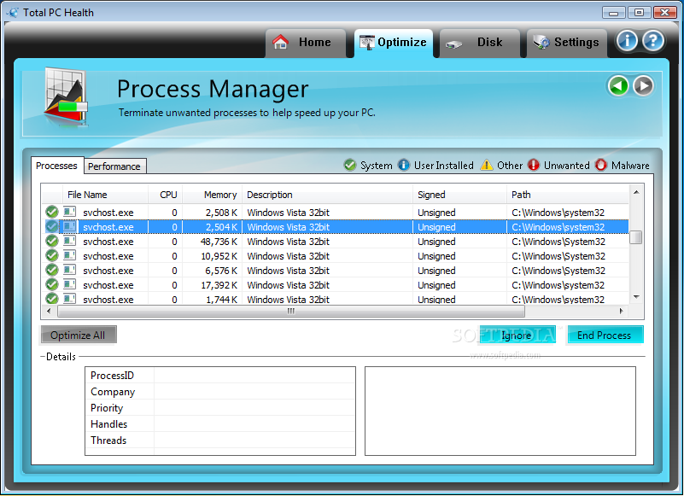Sort by Signed column header
684x496 pixels.
[x=459, y=195]
